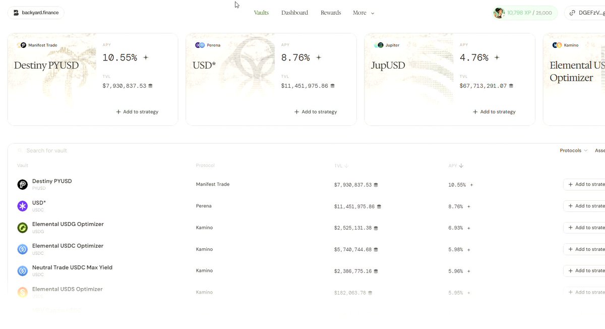
Task: Click the search magnifier icon in vault search
Action: point(20,150)
